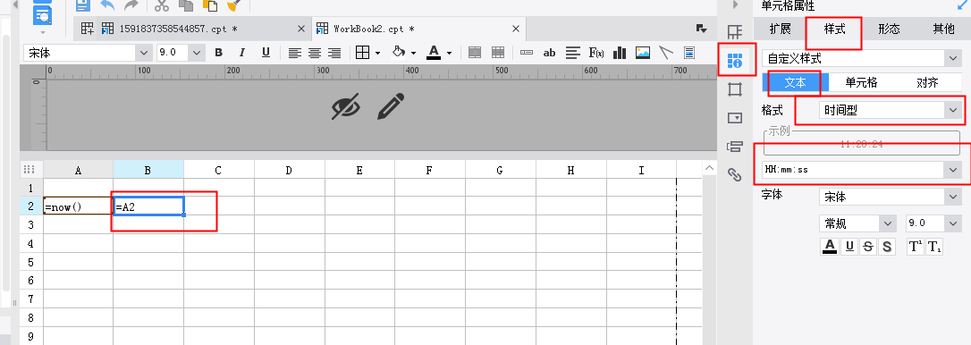Insert rich text 'ab' icon
The image size is (971, 345).
549,53
